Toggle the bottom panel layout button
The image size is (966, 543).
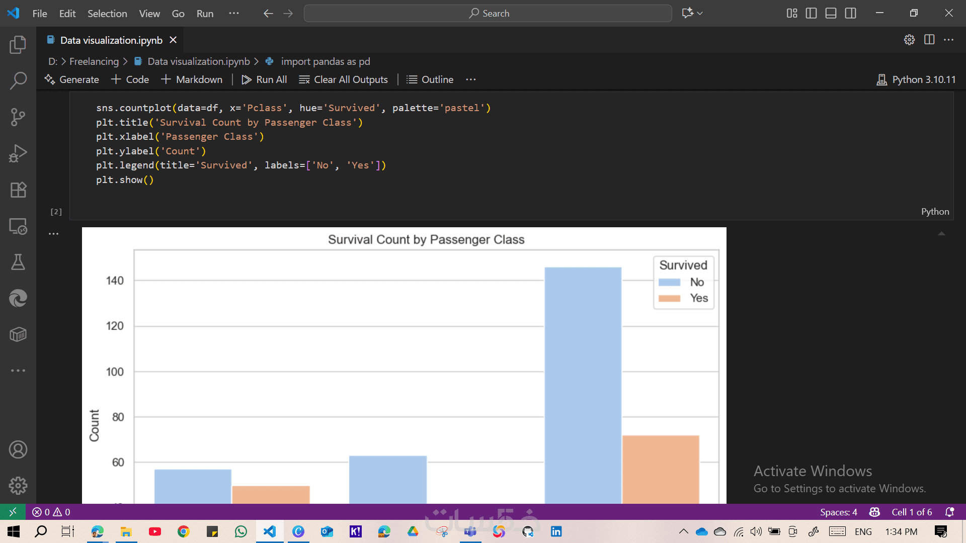click(831, 14)
